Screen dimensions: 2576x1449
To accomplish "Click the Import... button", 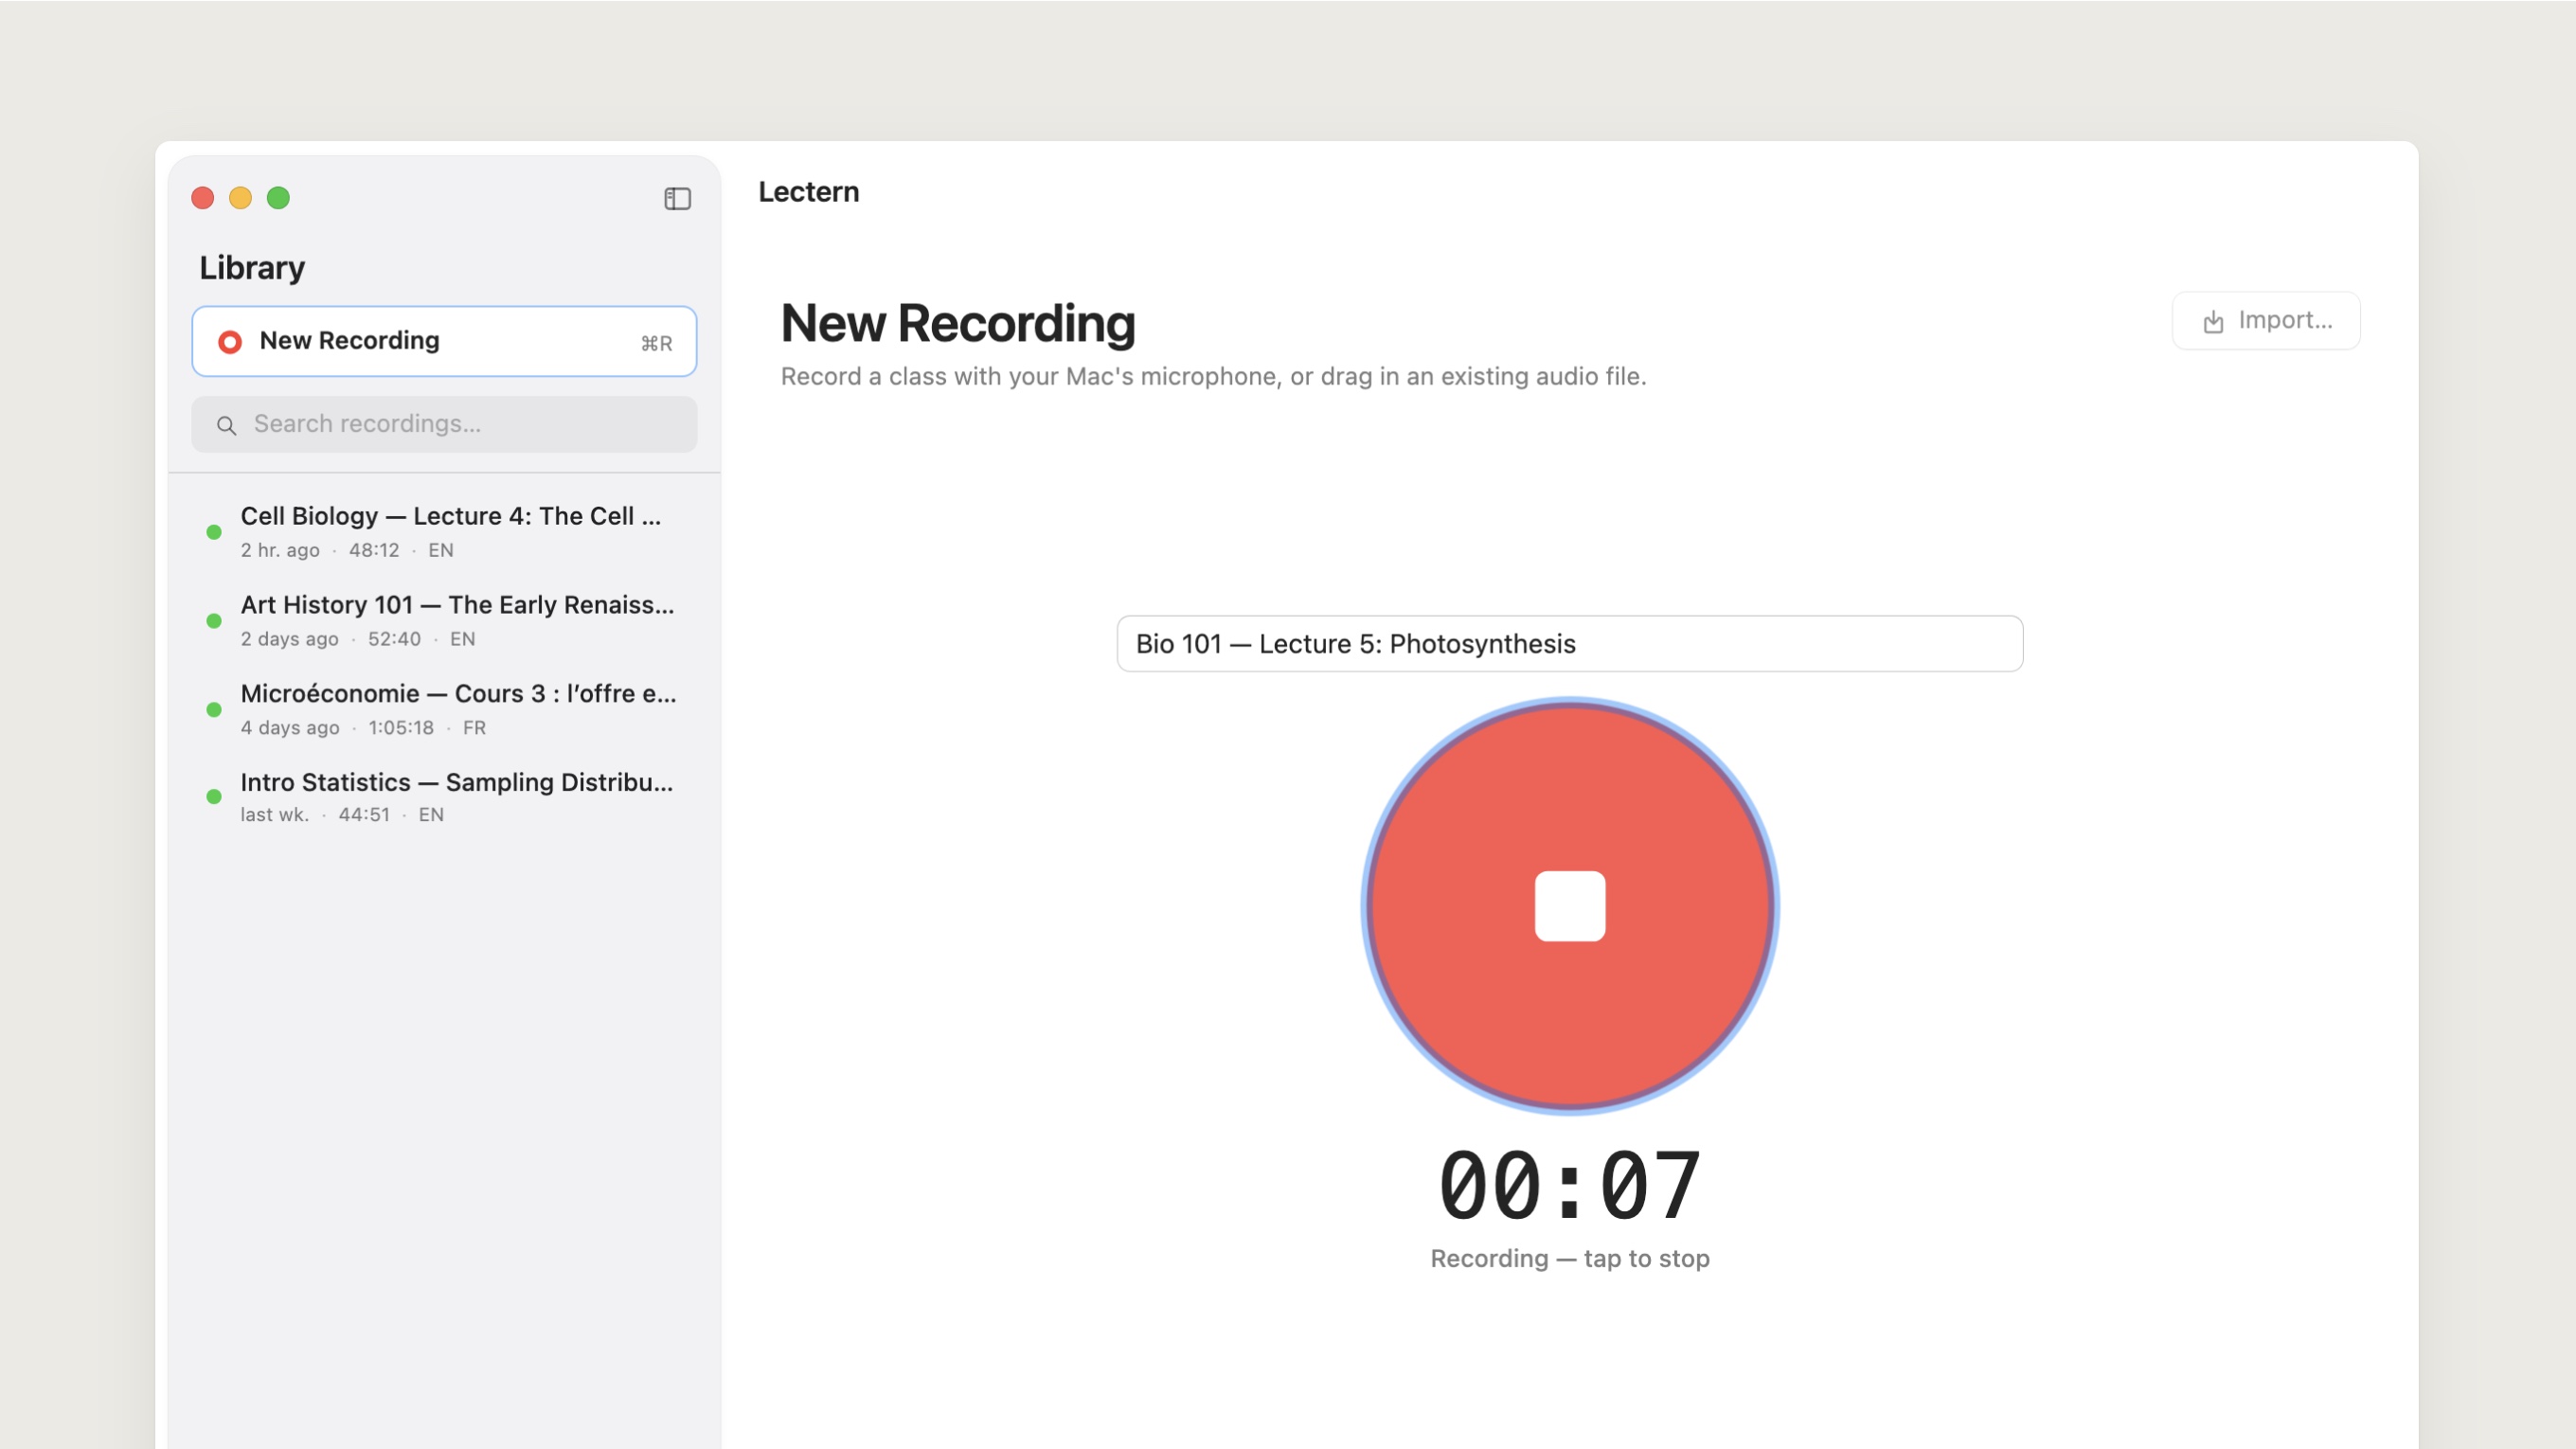I will tap(2266, 320).
